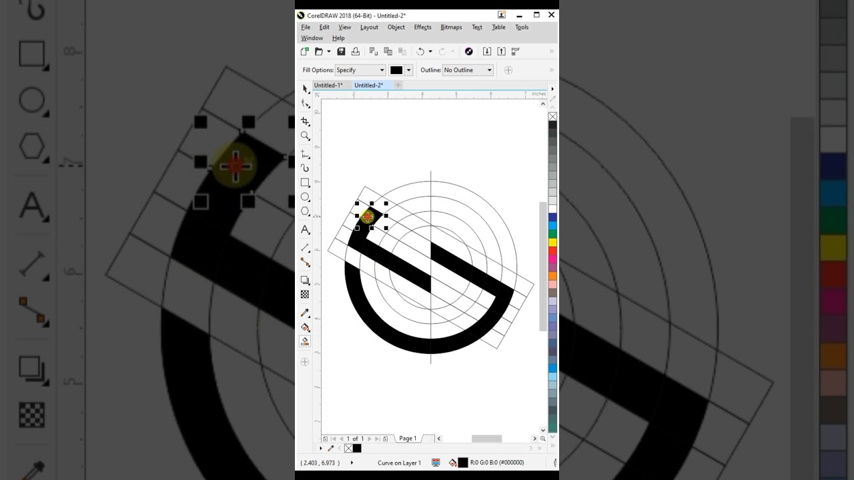
Task: Select the Connector tool
Action: point(305,262)
